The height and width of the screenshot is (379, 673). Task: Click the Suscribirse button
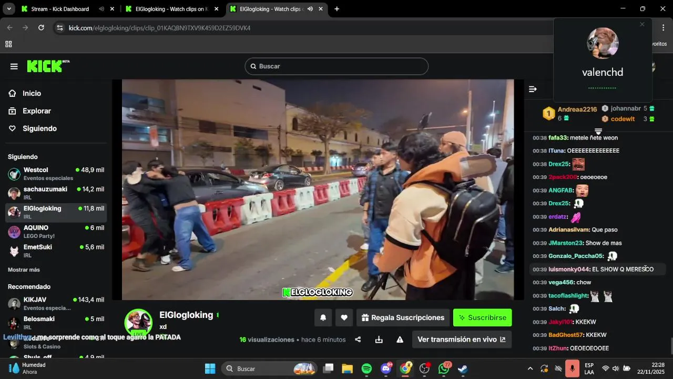[x=482, y=317]
